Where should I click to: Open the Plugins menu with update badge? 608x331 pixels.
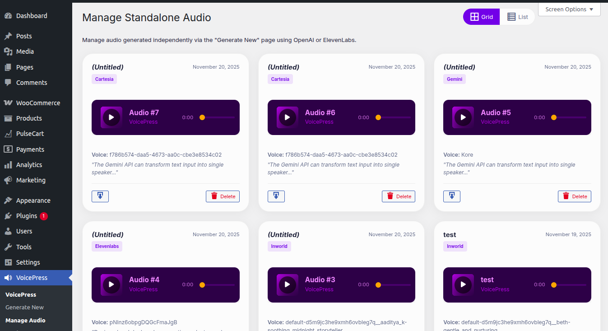tap(27, 216)
